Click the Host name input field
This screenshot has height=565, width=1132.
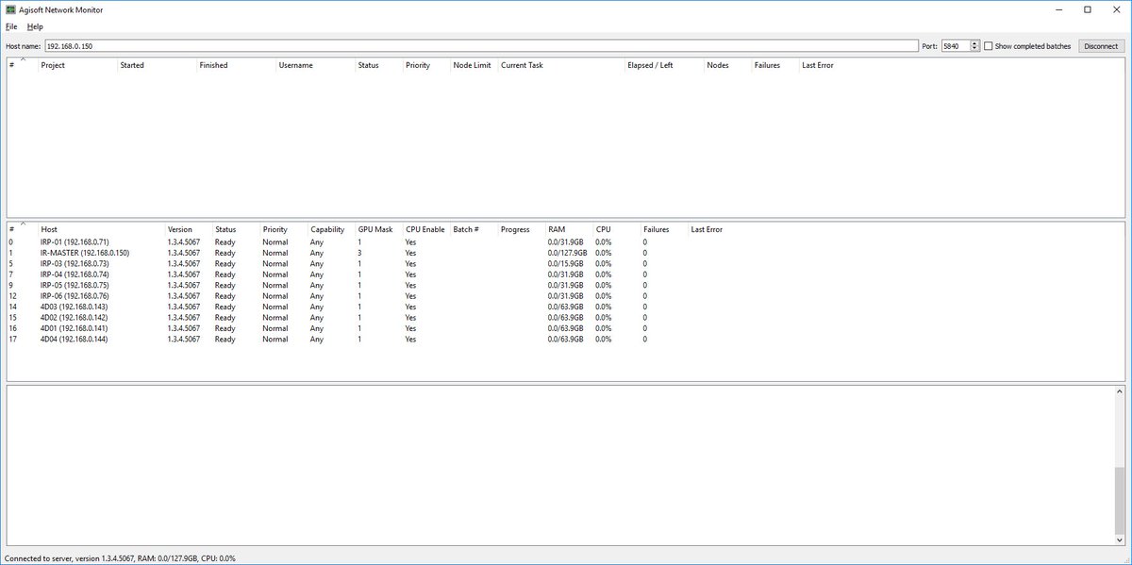point(481,45)
